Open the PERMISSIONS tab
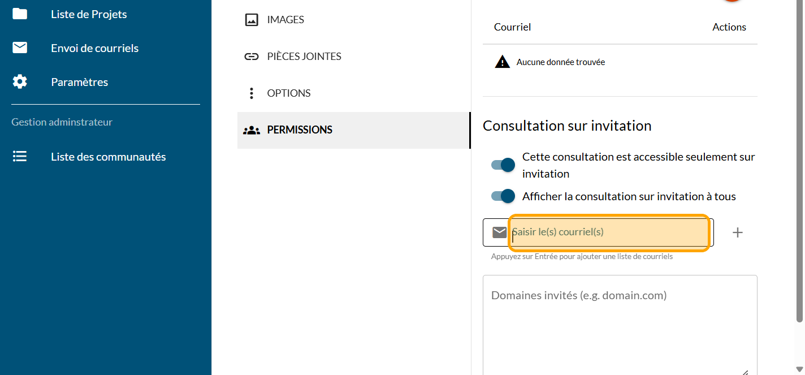This screenshot has height=375, width=805. click(x=300, y=130)
